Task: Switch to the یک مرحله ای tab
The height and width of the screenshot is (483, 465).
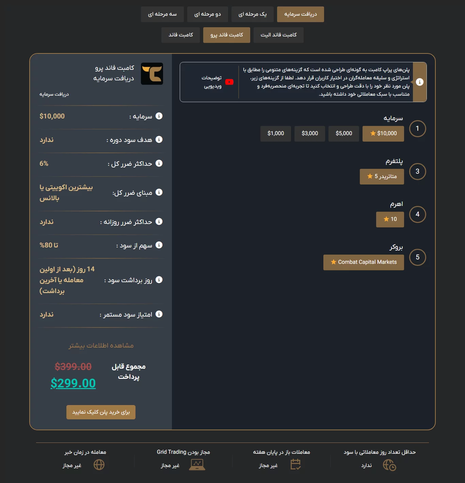Action: coord(253,14)
